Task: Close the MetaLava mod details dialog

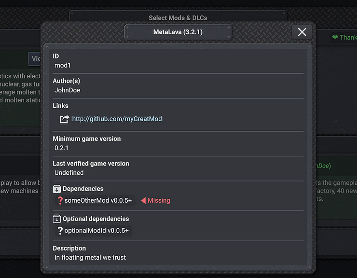Action: point(302,32)
